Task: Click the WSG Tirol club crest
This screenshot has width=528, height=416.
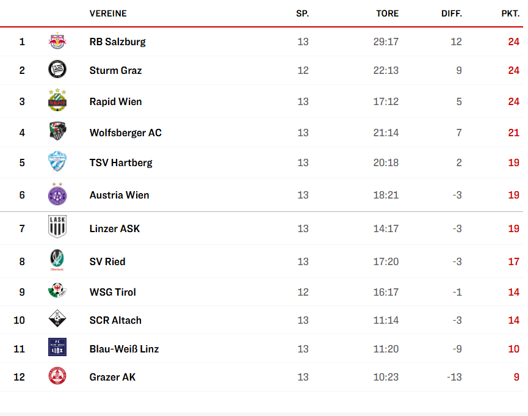Action: pos(57,291)
